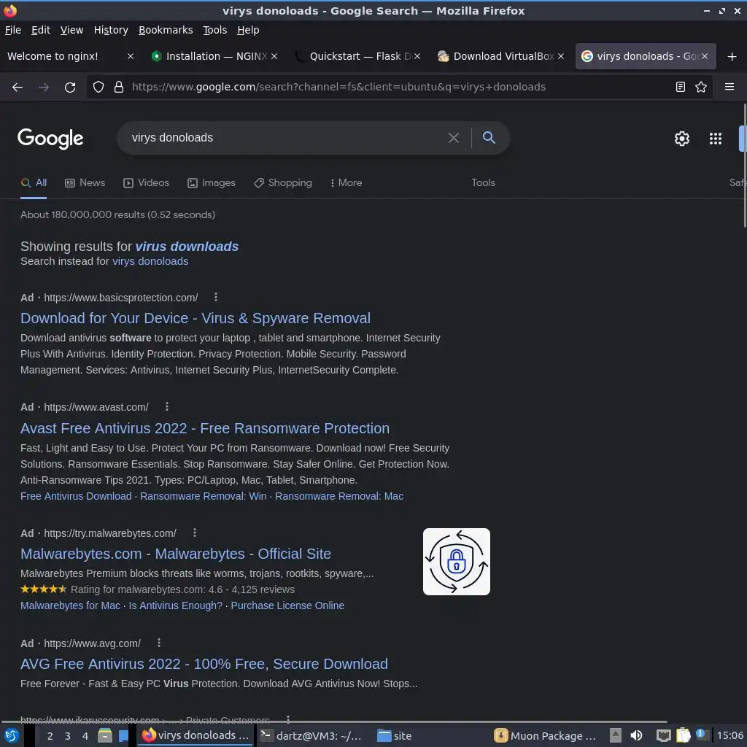This screenshot has width=747, height=747.
Task: Open a new tab
Action: click(x=732, y=57)
